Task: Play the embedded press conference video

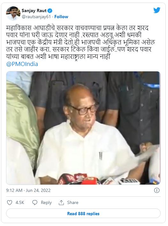Action: pos(83,128)
